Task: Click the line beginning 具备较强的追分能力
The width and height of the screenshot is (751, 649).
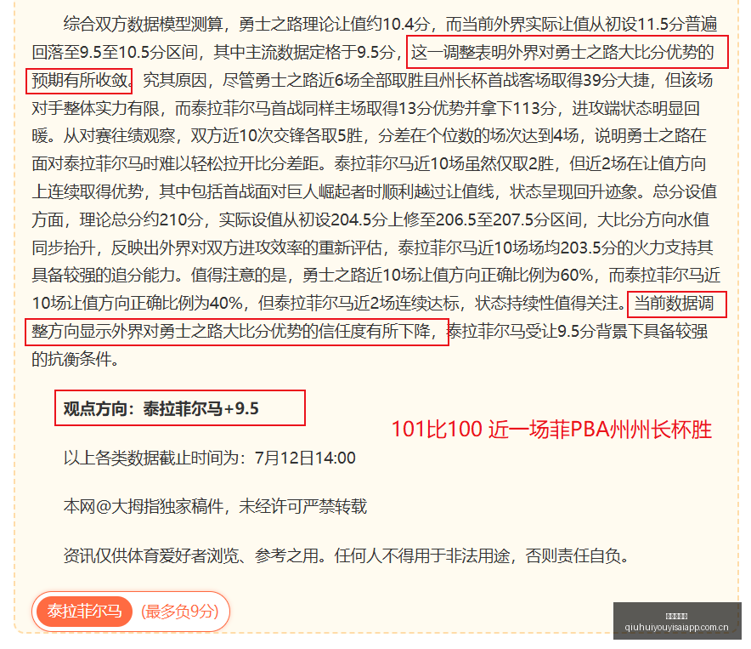Action: [x=376, y=275]
